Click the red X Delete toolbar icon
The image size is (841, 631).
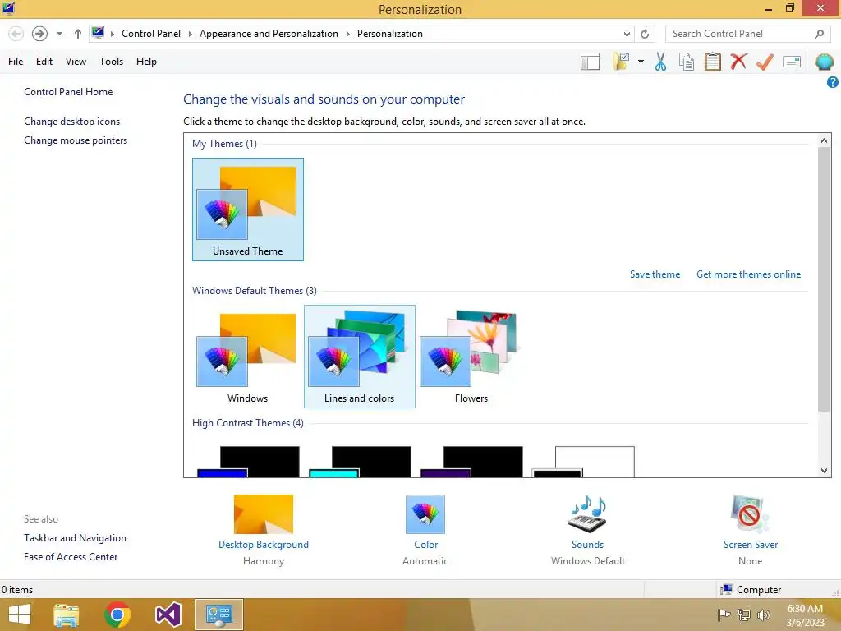coord(738,61)
